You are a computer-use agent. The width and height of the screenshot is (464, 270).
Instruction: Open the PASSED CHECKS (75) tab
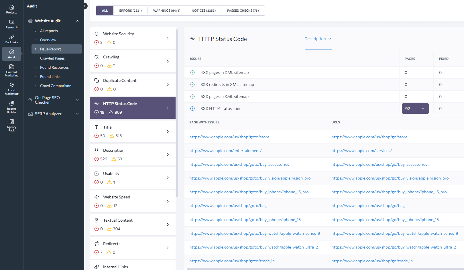coord(242,10)
